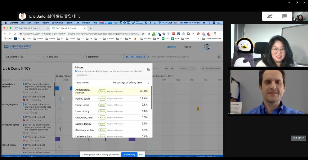The width and height of the screenshot is (309, 160).
Task: Click the Chrome menu three-dots icon
Action: pyautogui.click(x=220, y=34)
